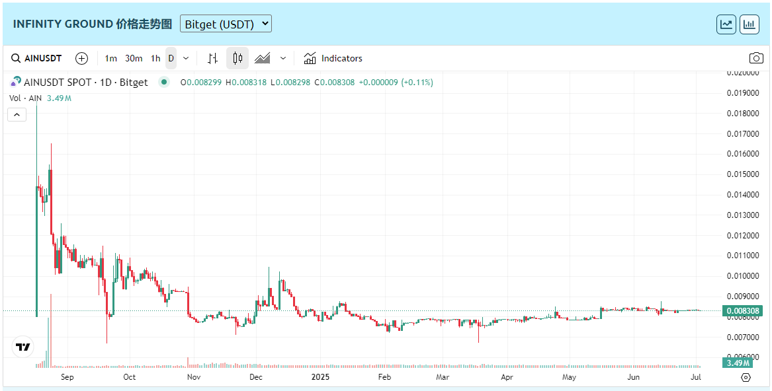
Task: Click the current price label 0.008308 on axis
Action: [742, 311]
